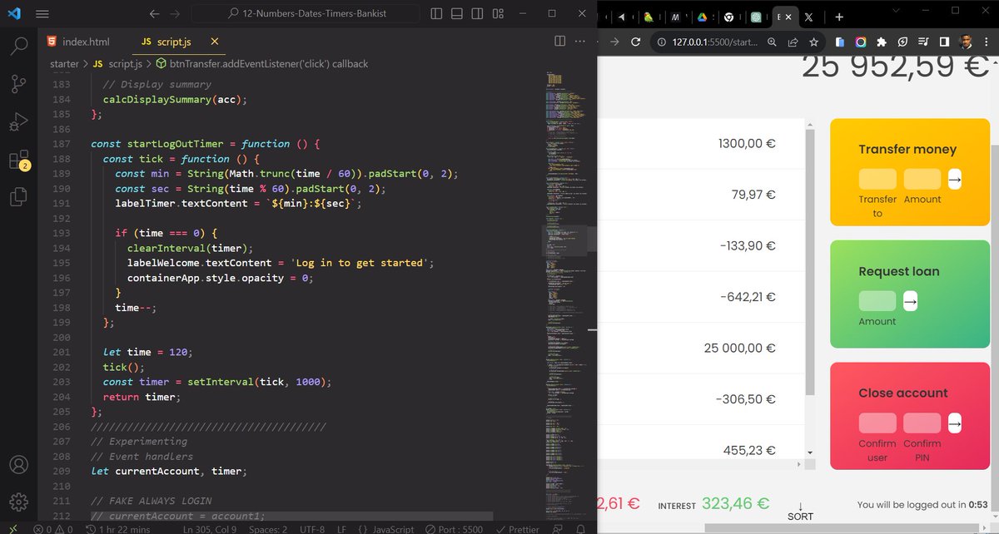
Task: Select UTF-8 encoding in status bar
Action: 311,528
